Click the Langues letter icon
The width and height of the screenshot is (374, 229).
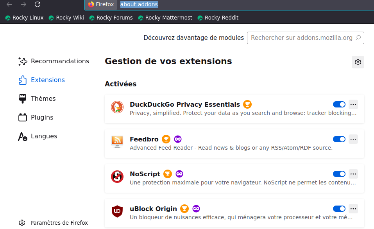click(23, 136)
